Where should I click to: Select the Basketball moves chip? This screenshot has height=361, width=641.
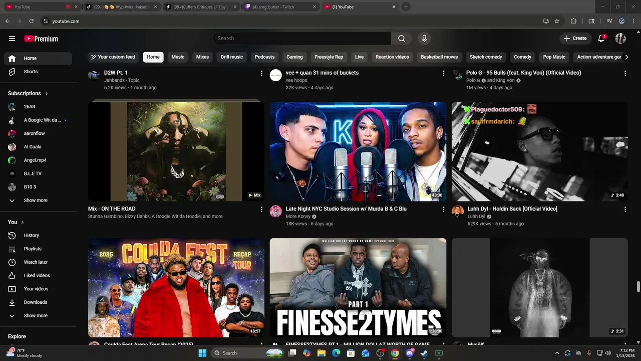click(439, 57)
